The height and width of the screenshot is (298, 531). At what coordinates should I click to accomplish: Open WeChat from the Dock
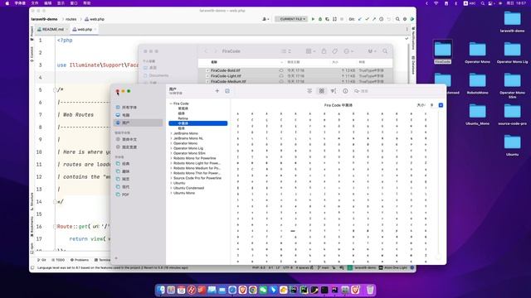coord(263,290)
